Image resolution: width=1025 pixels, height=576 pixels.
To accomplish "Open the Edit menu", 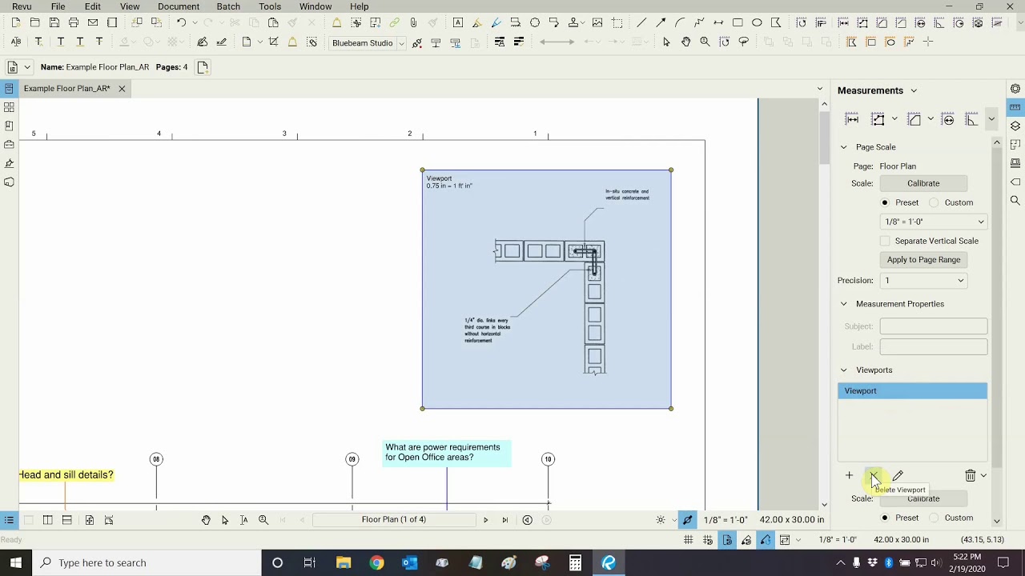I will 93,6.
